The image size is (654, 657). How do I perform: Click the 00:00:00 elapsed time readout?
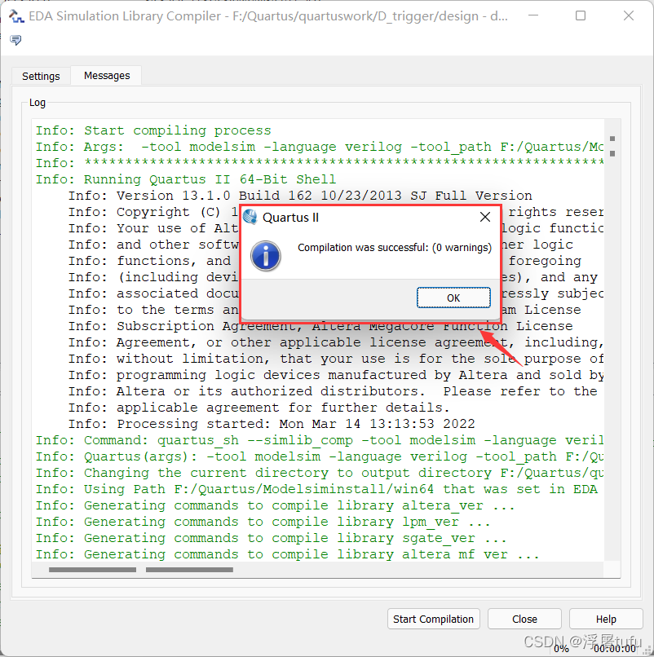coord(615,649)
